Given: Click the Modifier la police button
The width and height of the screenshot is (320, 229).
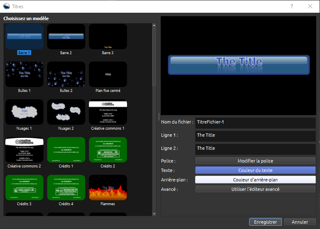Looking at the screenshot, I should pos(255,161).
